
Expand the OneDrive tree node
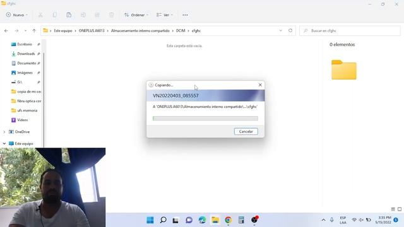coord(4,132)
